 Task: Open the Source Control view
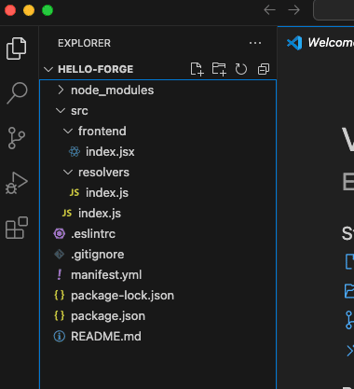[x=17, y=138]
